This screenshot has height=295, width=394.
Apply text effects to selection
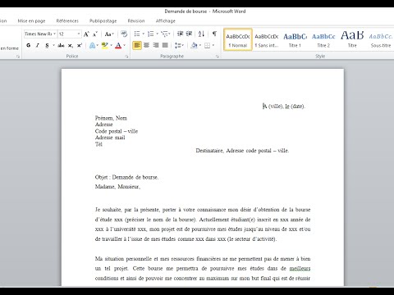click(92, 45)
